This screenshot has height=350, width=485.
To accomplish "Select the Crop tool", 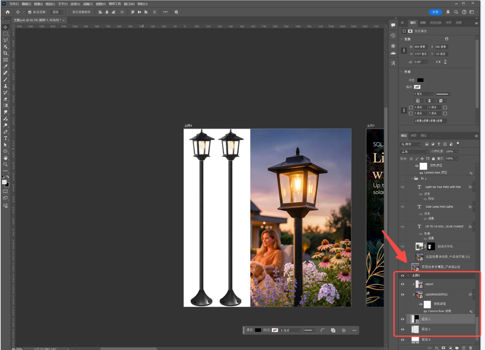I will point(5,53).
